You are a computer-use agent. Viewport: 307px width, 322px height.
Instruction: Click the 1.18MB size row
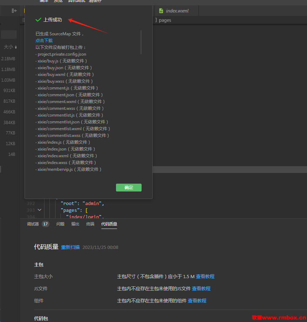click(8, 70)
